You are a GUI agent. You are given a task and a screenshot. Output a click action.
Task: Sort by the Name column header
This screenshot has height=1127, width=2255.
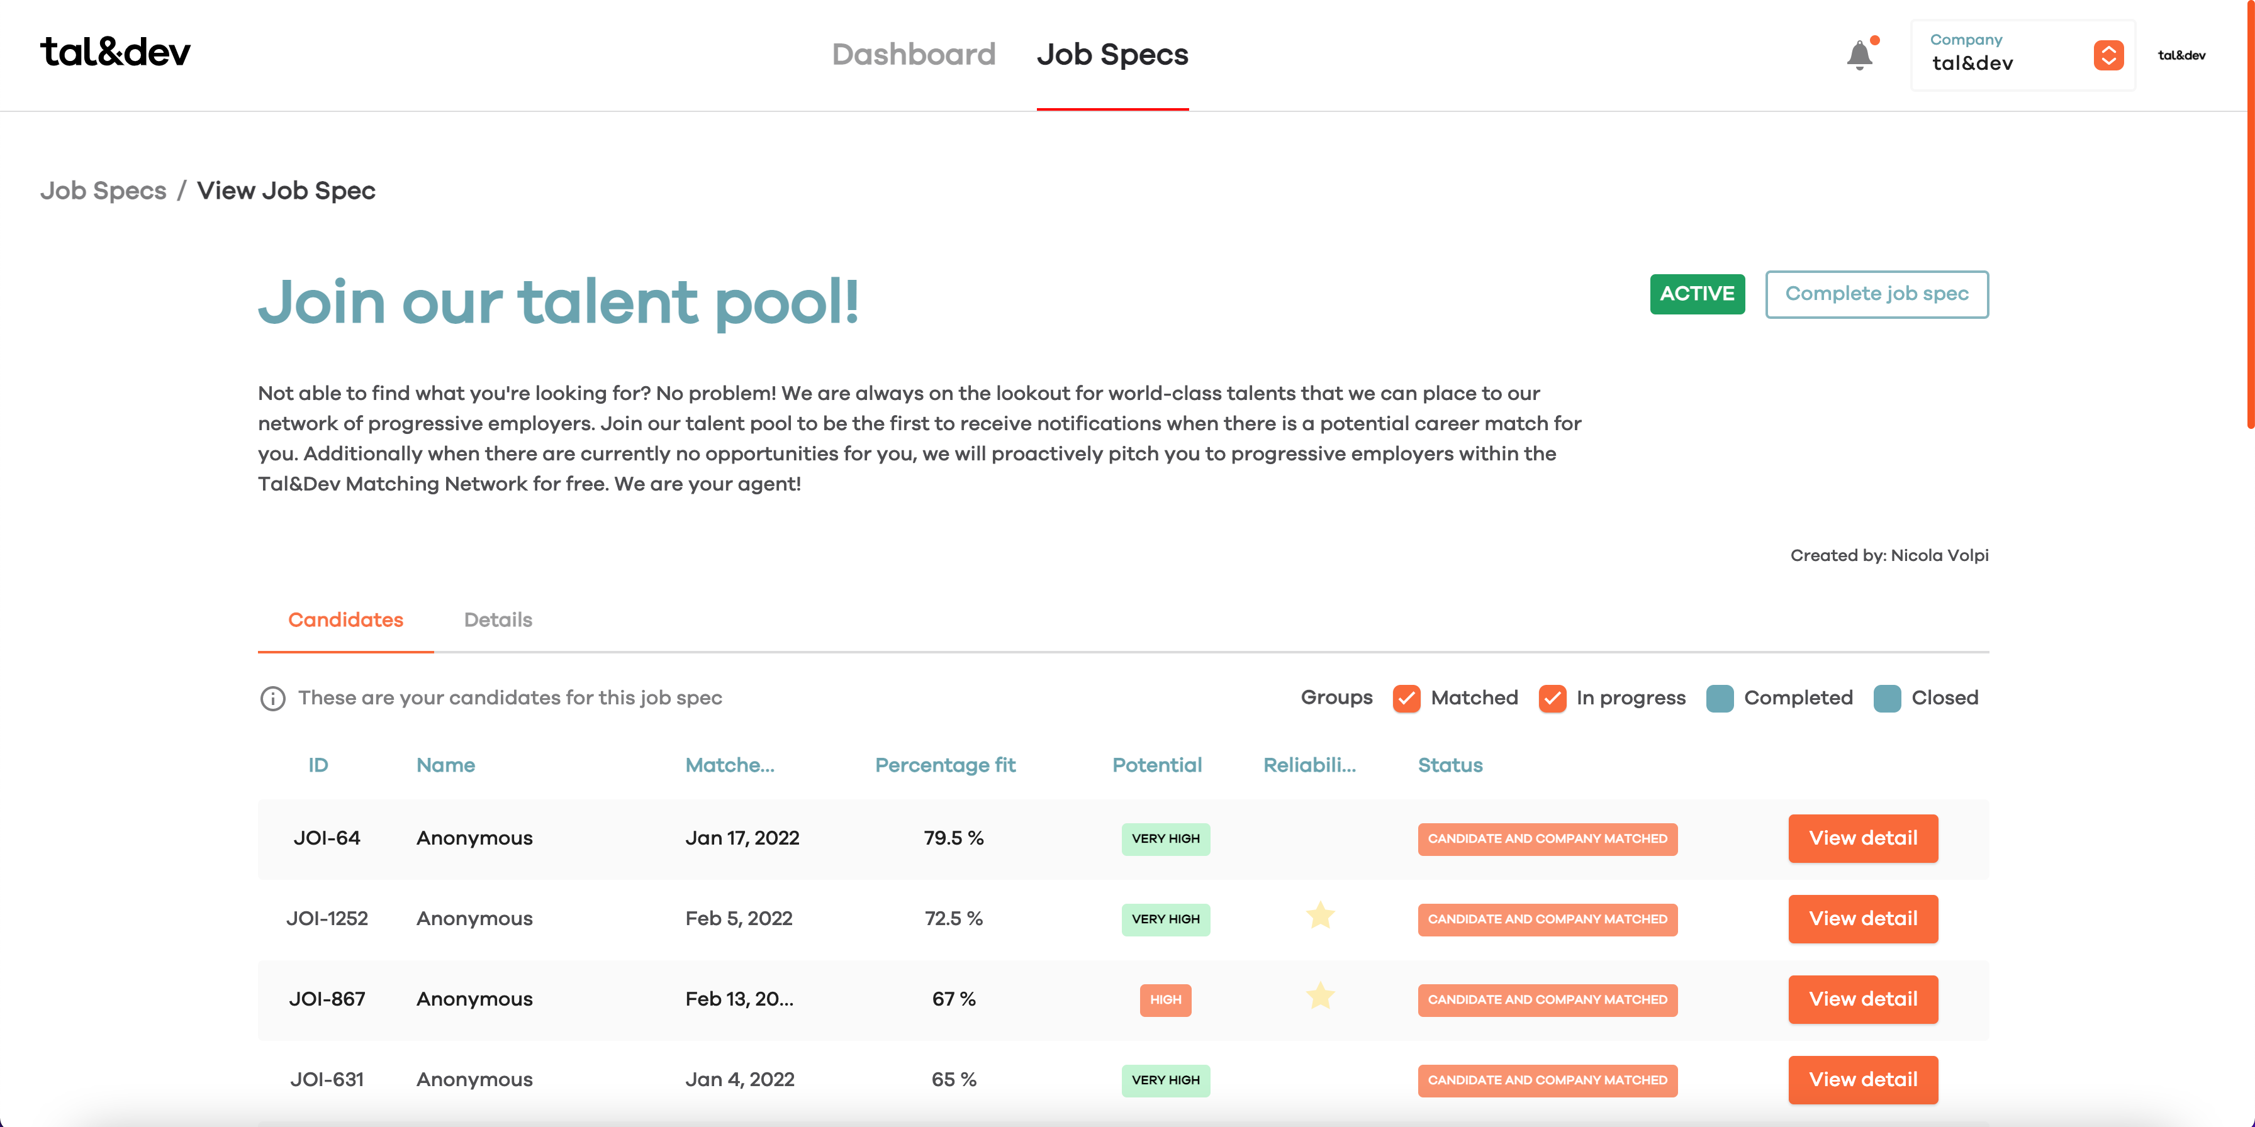point(445,765)
